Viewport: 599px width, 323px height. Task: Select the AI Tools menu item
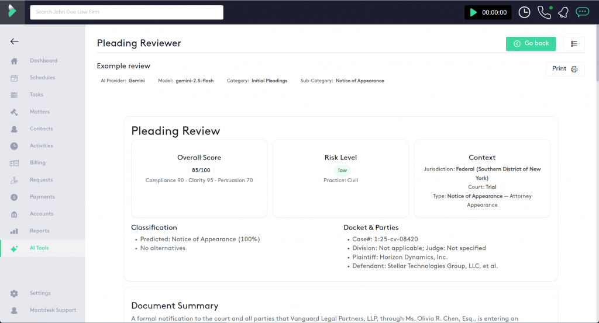[39, 248]
